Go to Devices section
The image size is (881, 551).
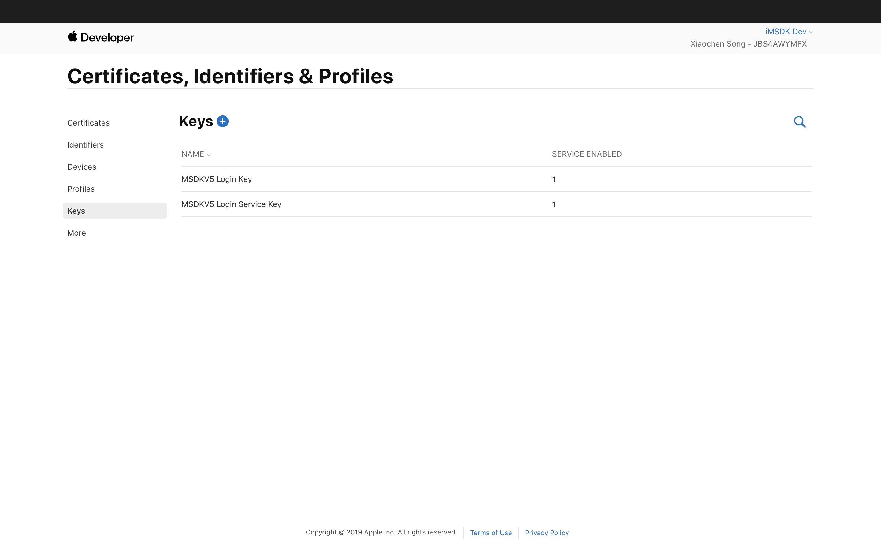[x=82, y=167]
